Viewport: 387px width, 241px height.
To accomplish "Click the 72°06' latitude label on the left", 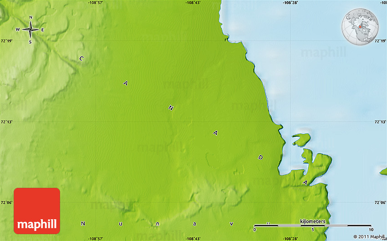I will (6, 203).
